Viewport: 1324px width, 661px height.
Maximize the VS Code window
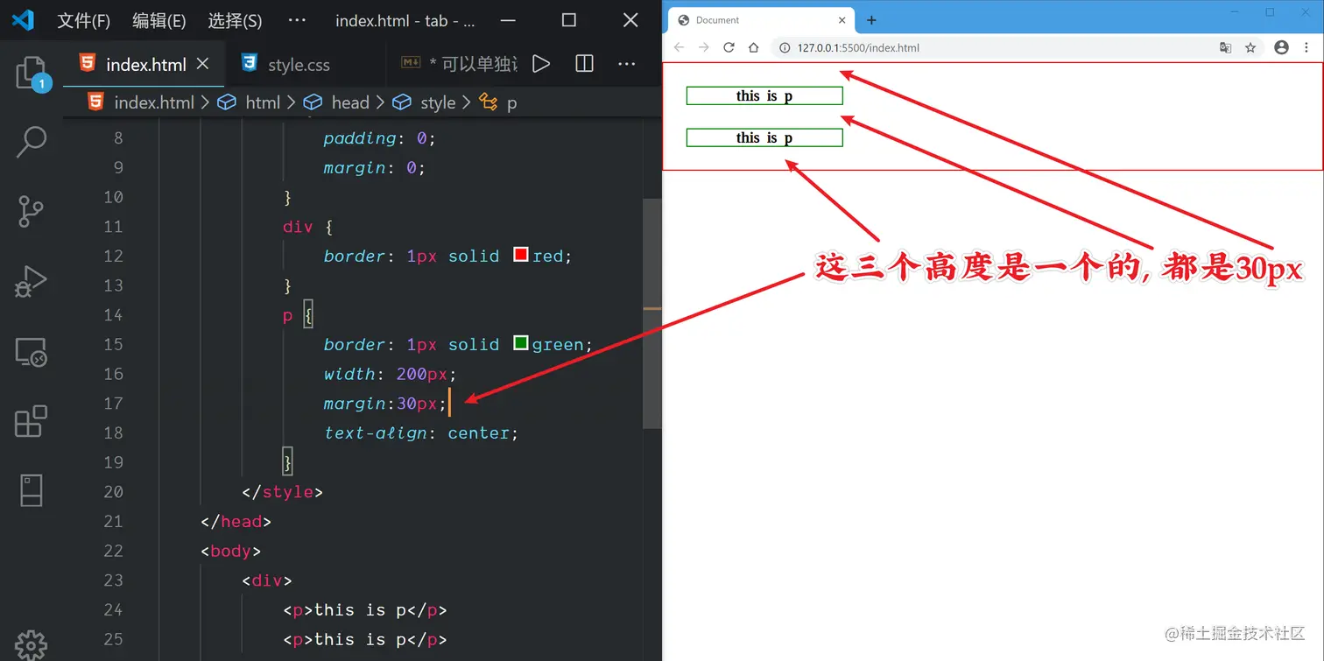[x=568, y=20]
